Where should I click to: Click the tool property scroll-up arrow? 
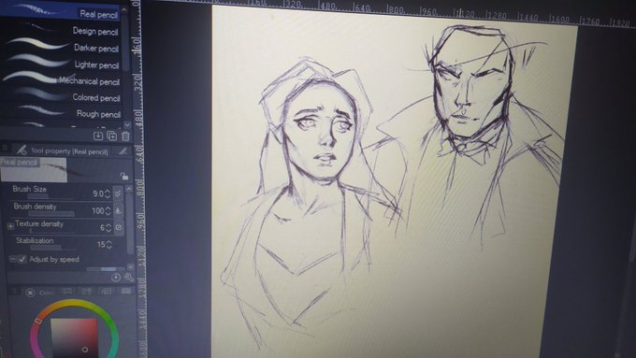(x=129, y=189)
